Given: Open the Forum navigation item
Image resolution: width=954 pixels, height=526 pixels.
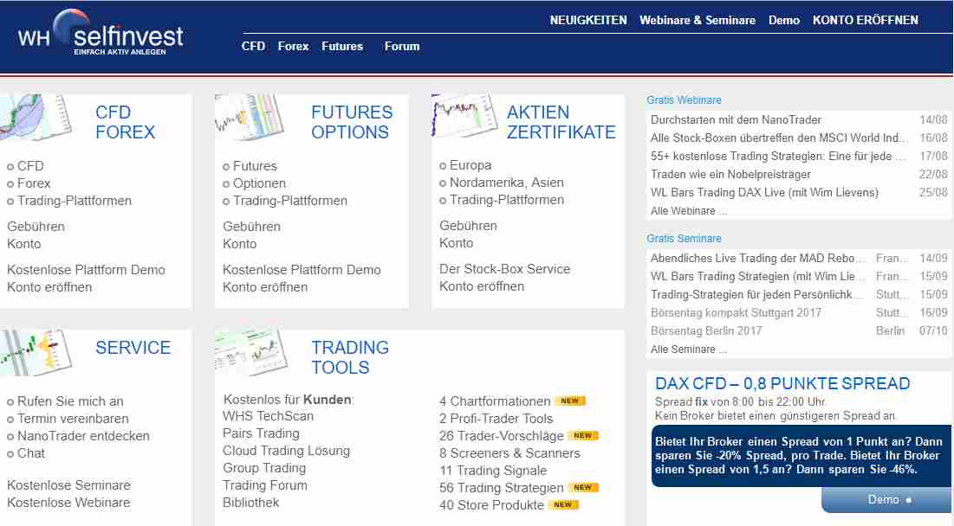Looking at the screenshot, I should 401,46.
